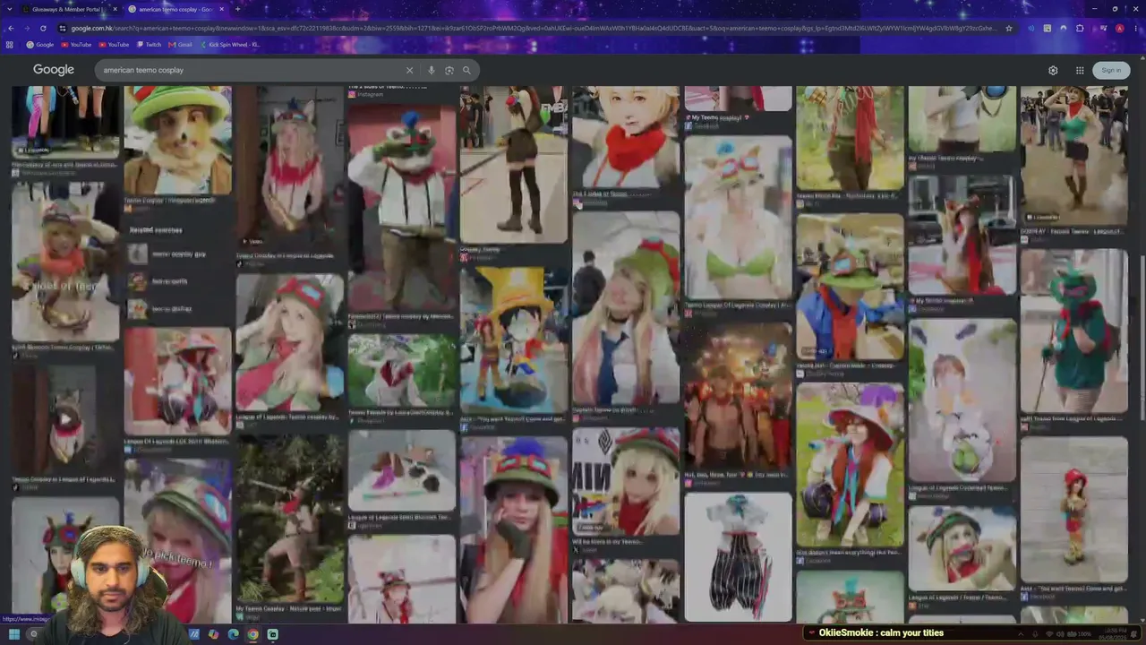Select the first related search suggestion
The image size is (1146, 645).
click(177, 254)
